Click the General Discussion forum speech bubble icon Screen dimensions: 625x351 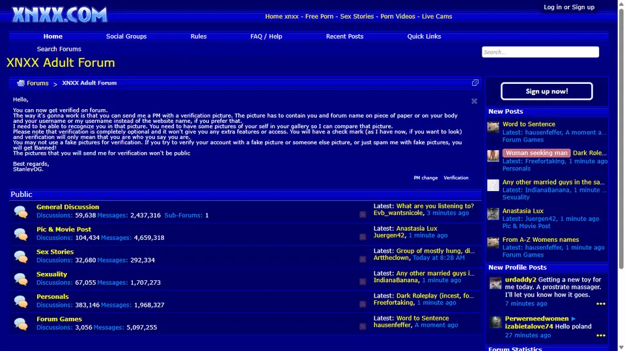pyautogui.click(x=21, y=211)
